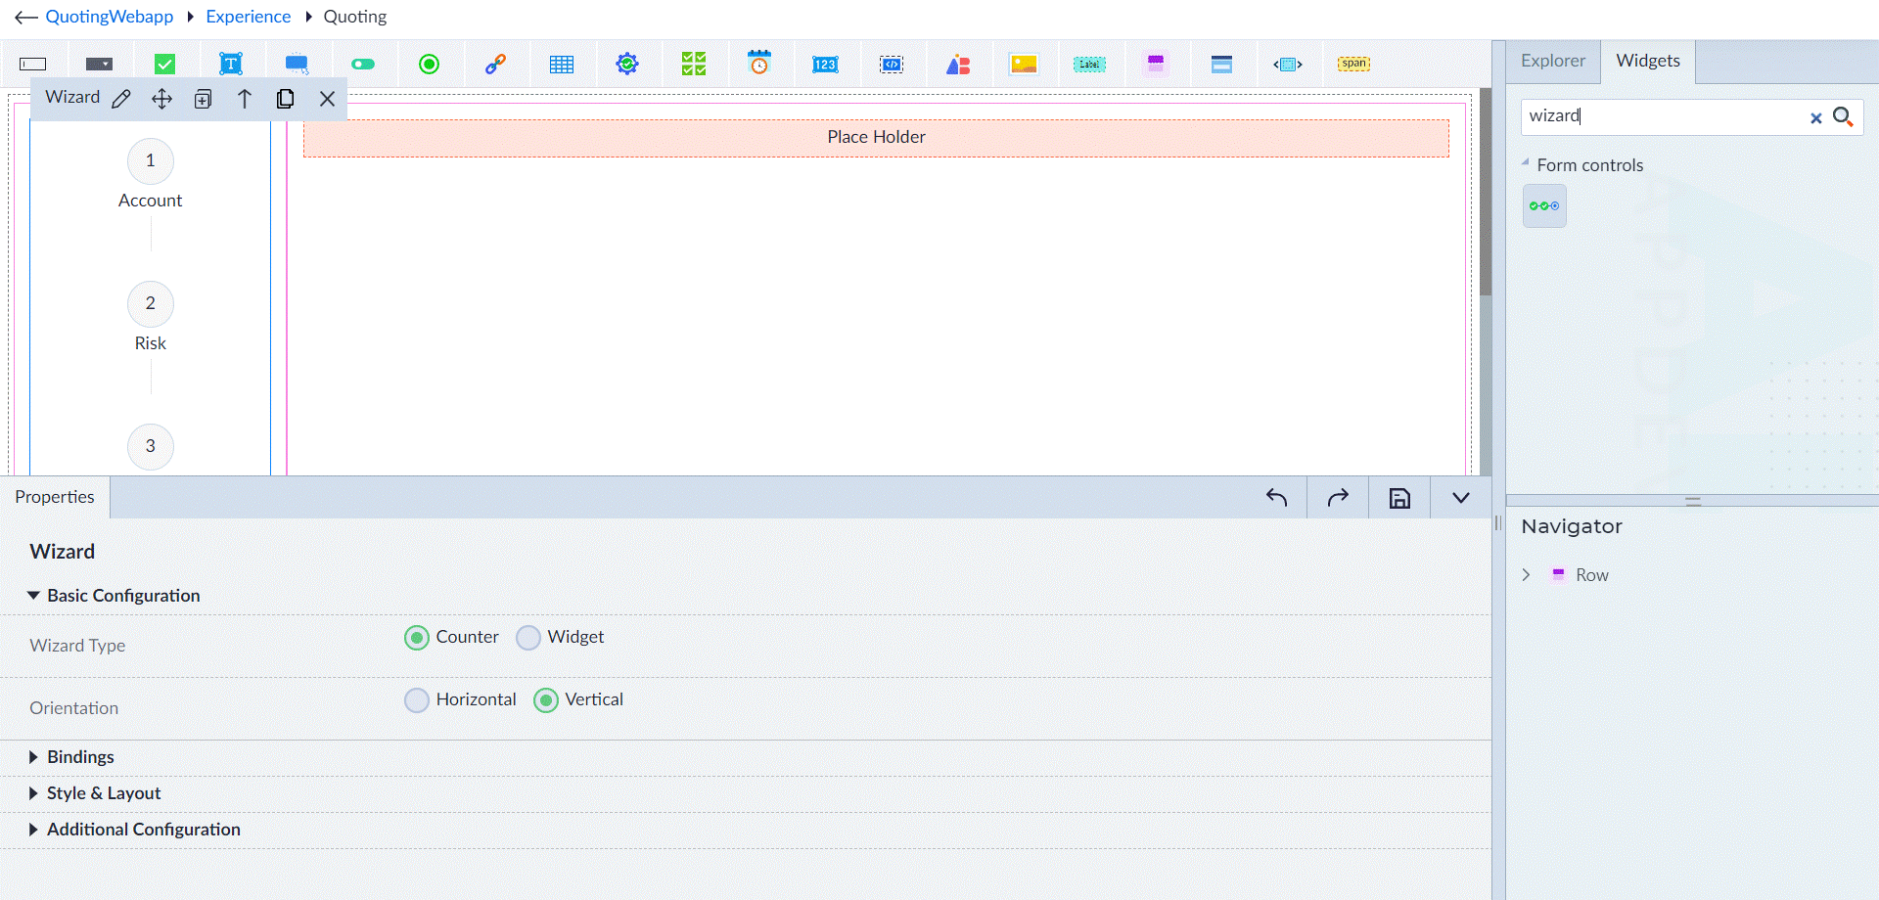Copy the Wizard widget

[286, 99]
